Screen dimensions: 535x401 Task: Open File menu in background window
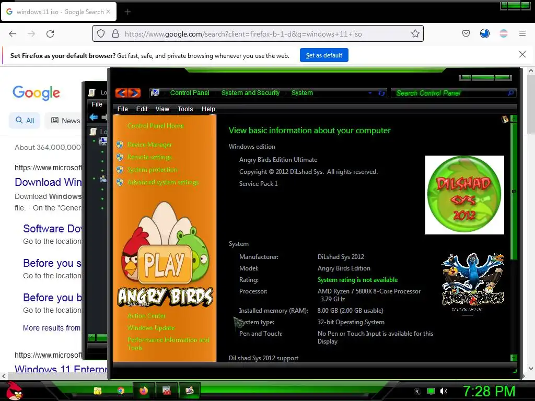(97, 104)
